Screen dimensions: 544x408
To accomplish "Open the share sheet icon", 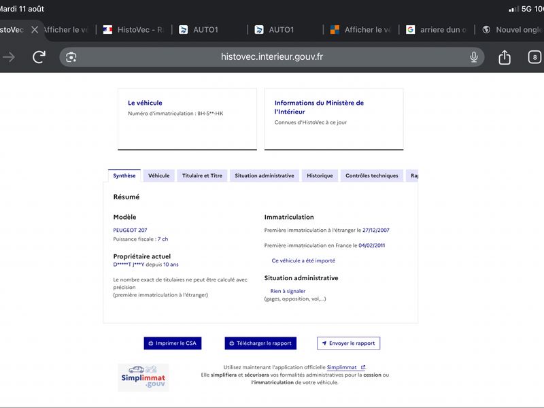I will coord(505,57).
